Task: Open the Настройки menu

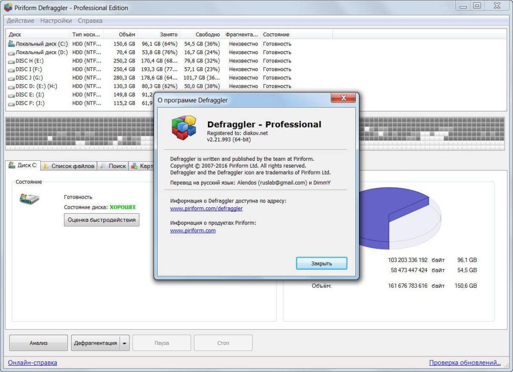Action: coord(56,21)
